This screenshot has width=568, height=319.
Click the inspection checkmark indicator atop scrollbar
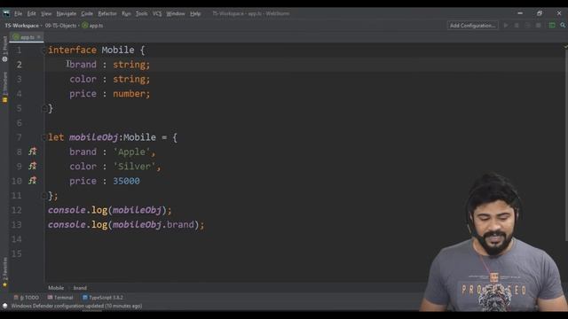[565, 47]
